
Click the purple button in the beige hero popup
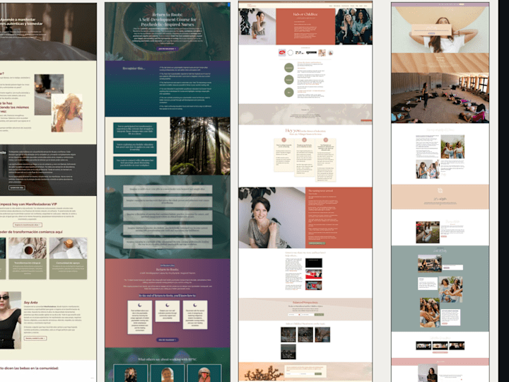[431, 33]
